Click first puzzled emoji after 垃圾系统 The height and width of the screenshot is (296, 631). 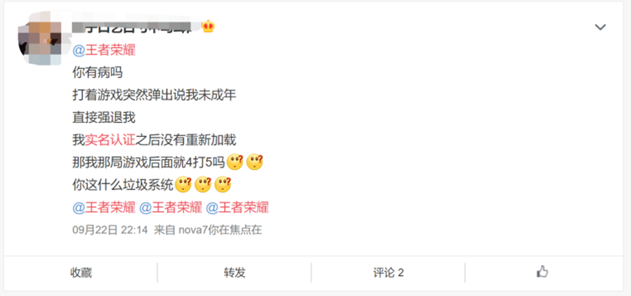(183, 185)
